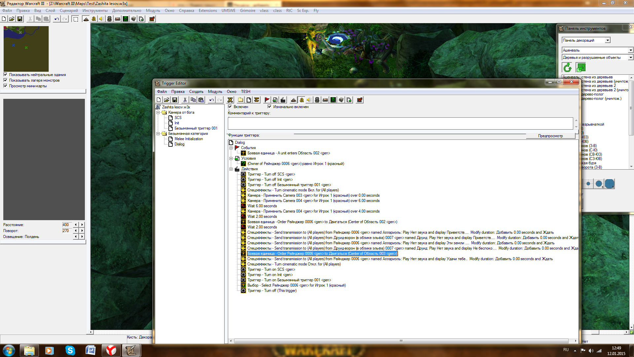Click selection brush in main toolbar
This screenshot has width=634, height=357.
(x=76, y=19)
